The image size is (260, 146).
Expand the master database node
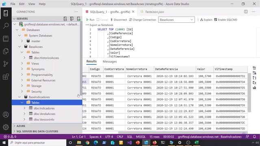[x=22, y=41]
